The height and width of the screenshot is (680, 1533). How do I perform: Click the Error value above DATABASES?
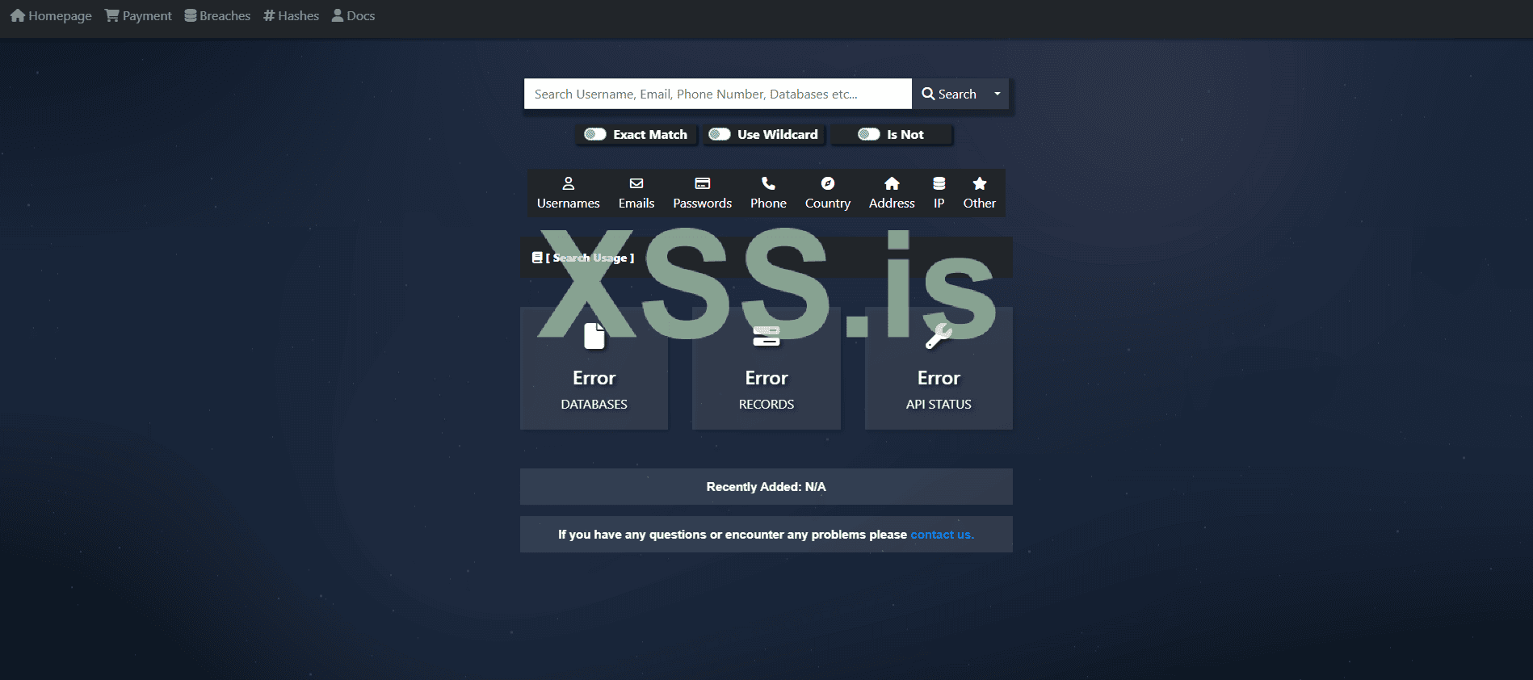point(594,378)
